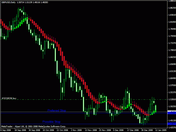Click the GBPUSD,Daily chart title
Viewport: 176px width, 132px height.
(8, 2)
